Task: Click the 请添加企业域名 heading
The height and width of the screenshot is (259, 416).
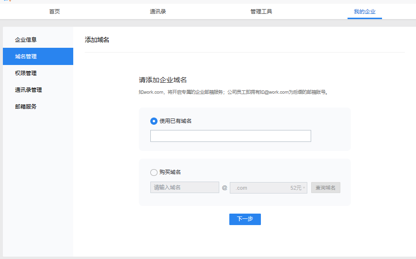Action: [x=163, y=80]
